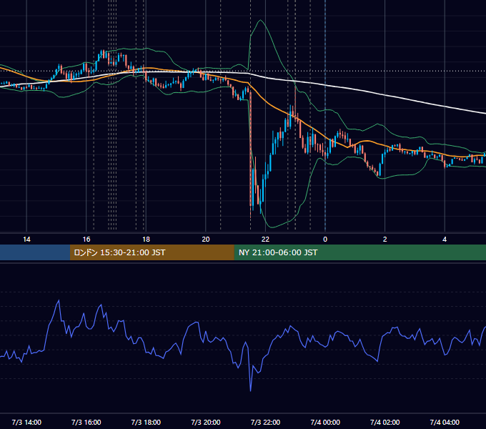Screen dimensions: 486x429
Task: Click the 7/3 22:00 label on indicator axis
Action: coord(265,422)
